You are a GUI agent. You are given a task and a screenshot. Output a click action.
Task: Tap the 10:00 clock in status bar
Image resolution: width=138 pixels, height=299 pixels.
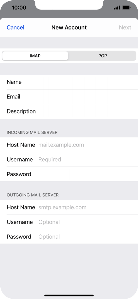click(19, 8)
